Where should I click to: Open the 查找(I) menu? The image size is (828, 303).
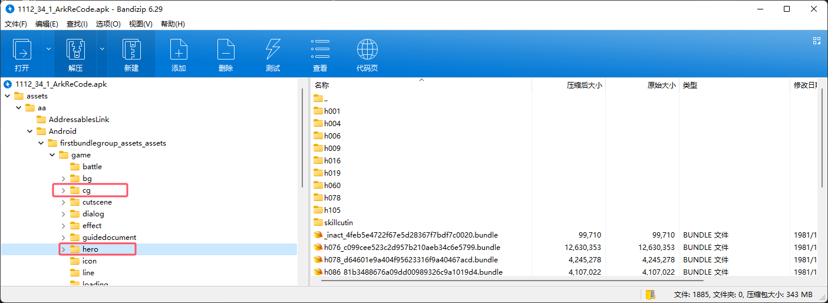pos(77,24)
